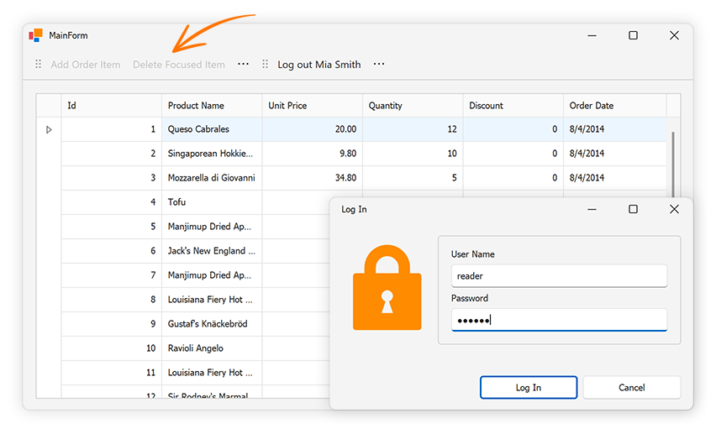The image size is (716, 434).
Task: Select the Gustaf's Knäckebröd cell
Action: click(212, 323)
